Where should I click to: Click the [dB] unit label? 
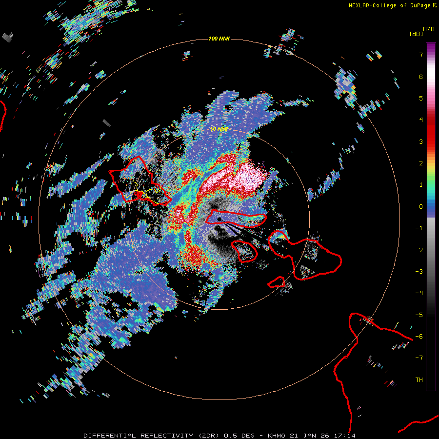coord(416,34)
